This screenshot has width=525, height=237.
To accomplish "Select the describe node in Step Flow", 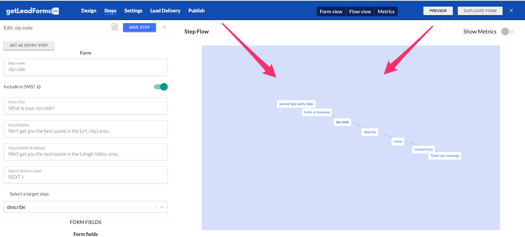I will pyautogui.click(x=370, y=132).
